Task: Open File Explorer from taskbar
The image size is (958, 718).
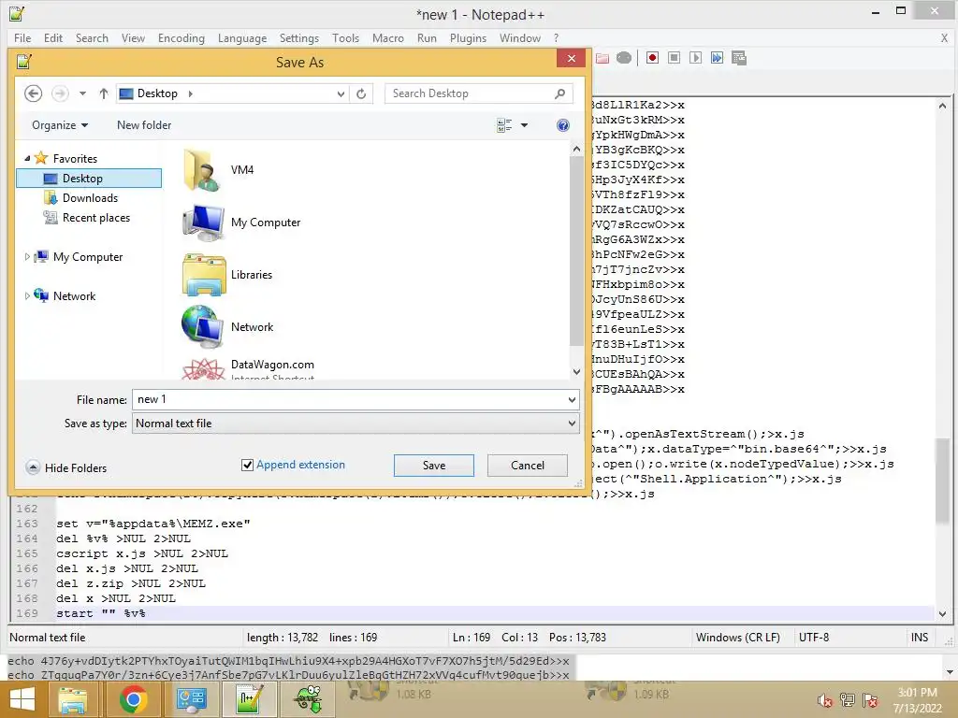Action: click(73, 699)
